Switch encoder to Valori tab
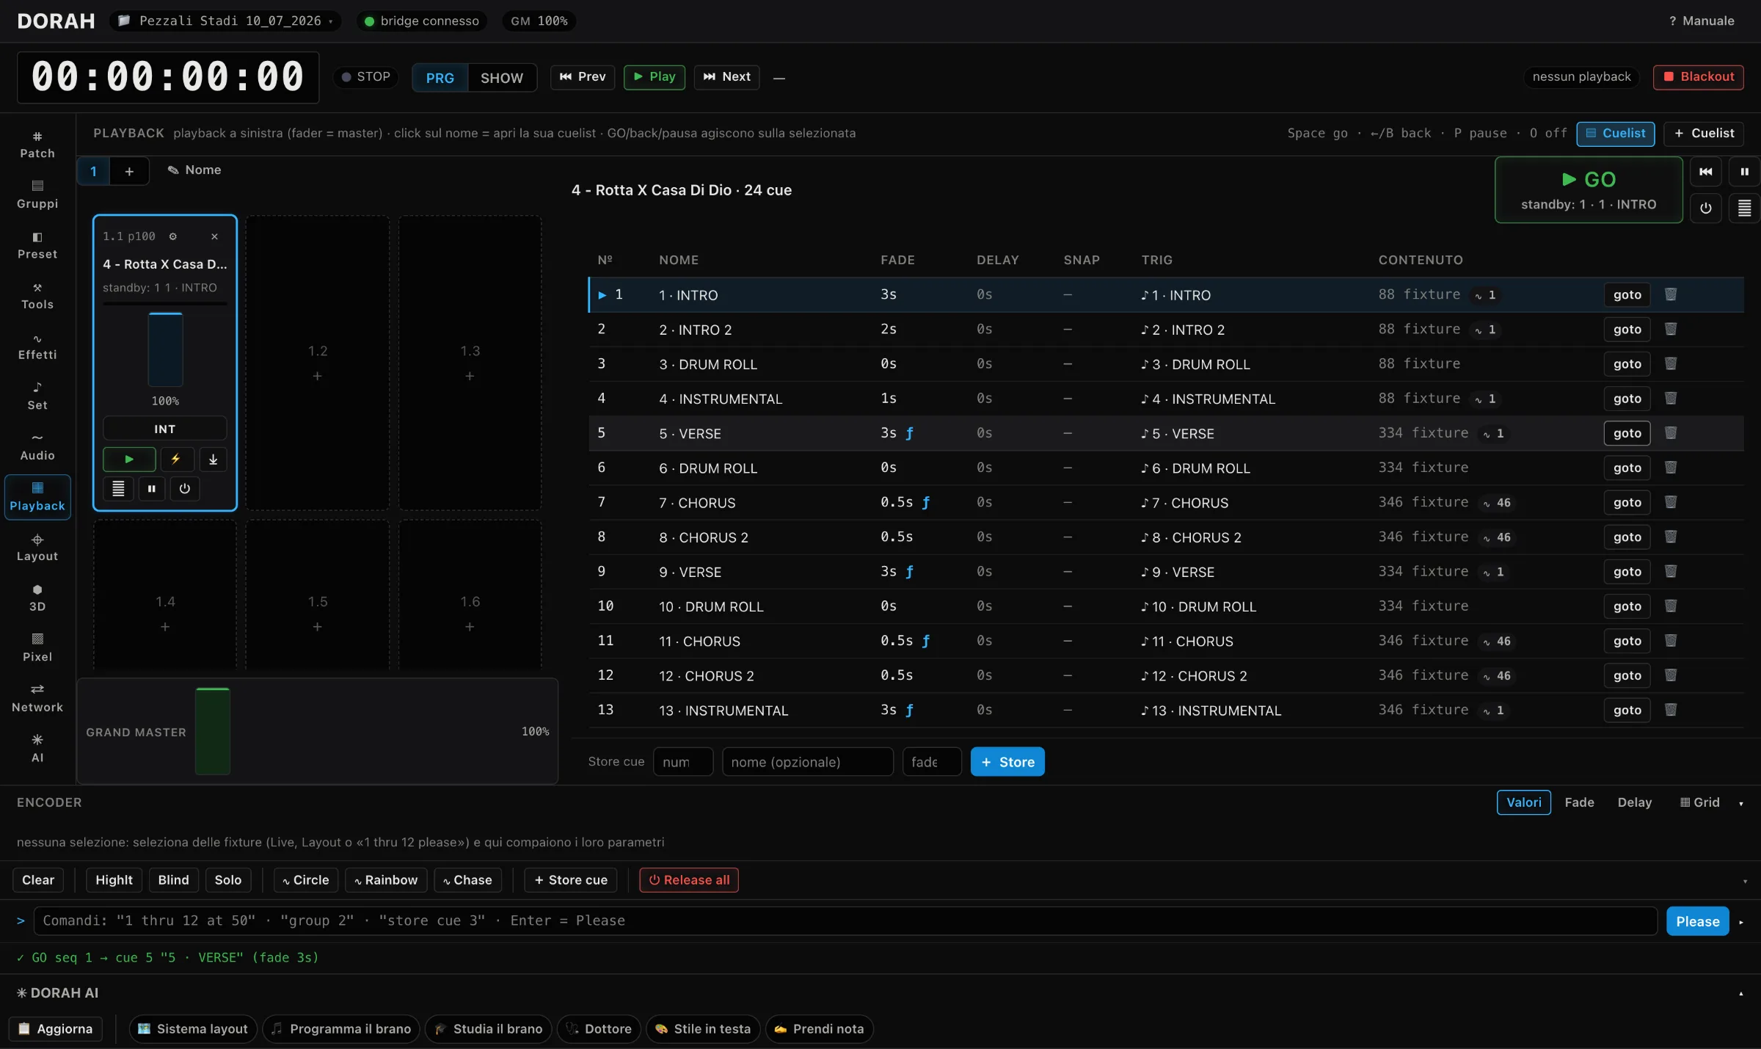 [x=1524, y=803]
